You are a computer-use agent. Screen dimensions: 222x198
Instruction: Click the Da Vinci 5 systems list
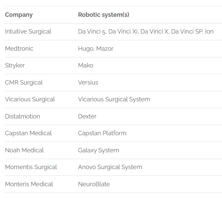click(146, 32)
